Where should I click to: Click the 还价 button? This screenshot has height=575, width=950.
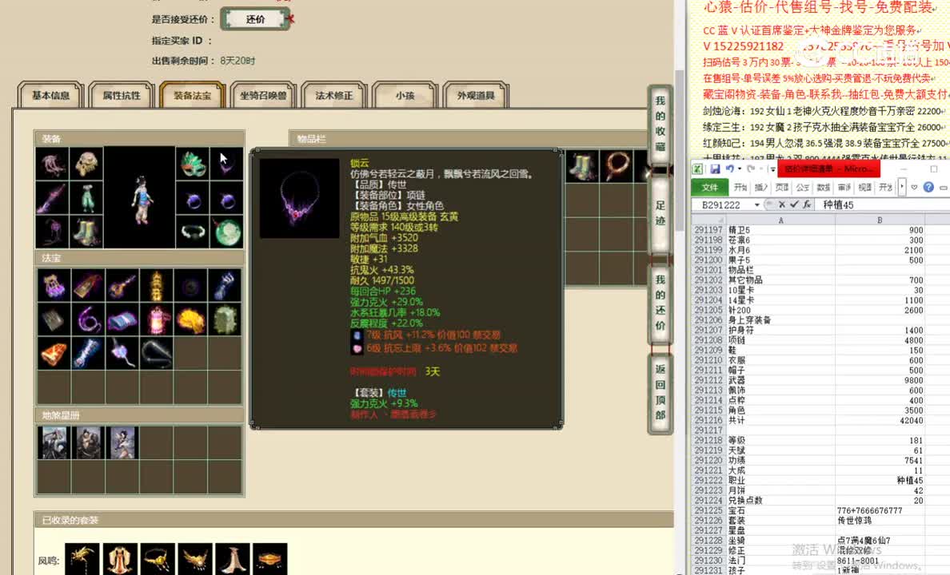[255, 18]
